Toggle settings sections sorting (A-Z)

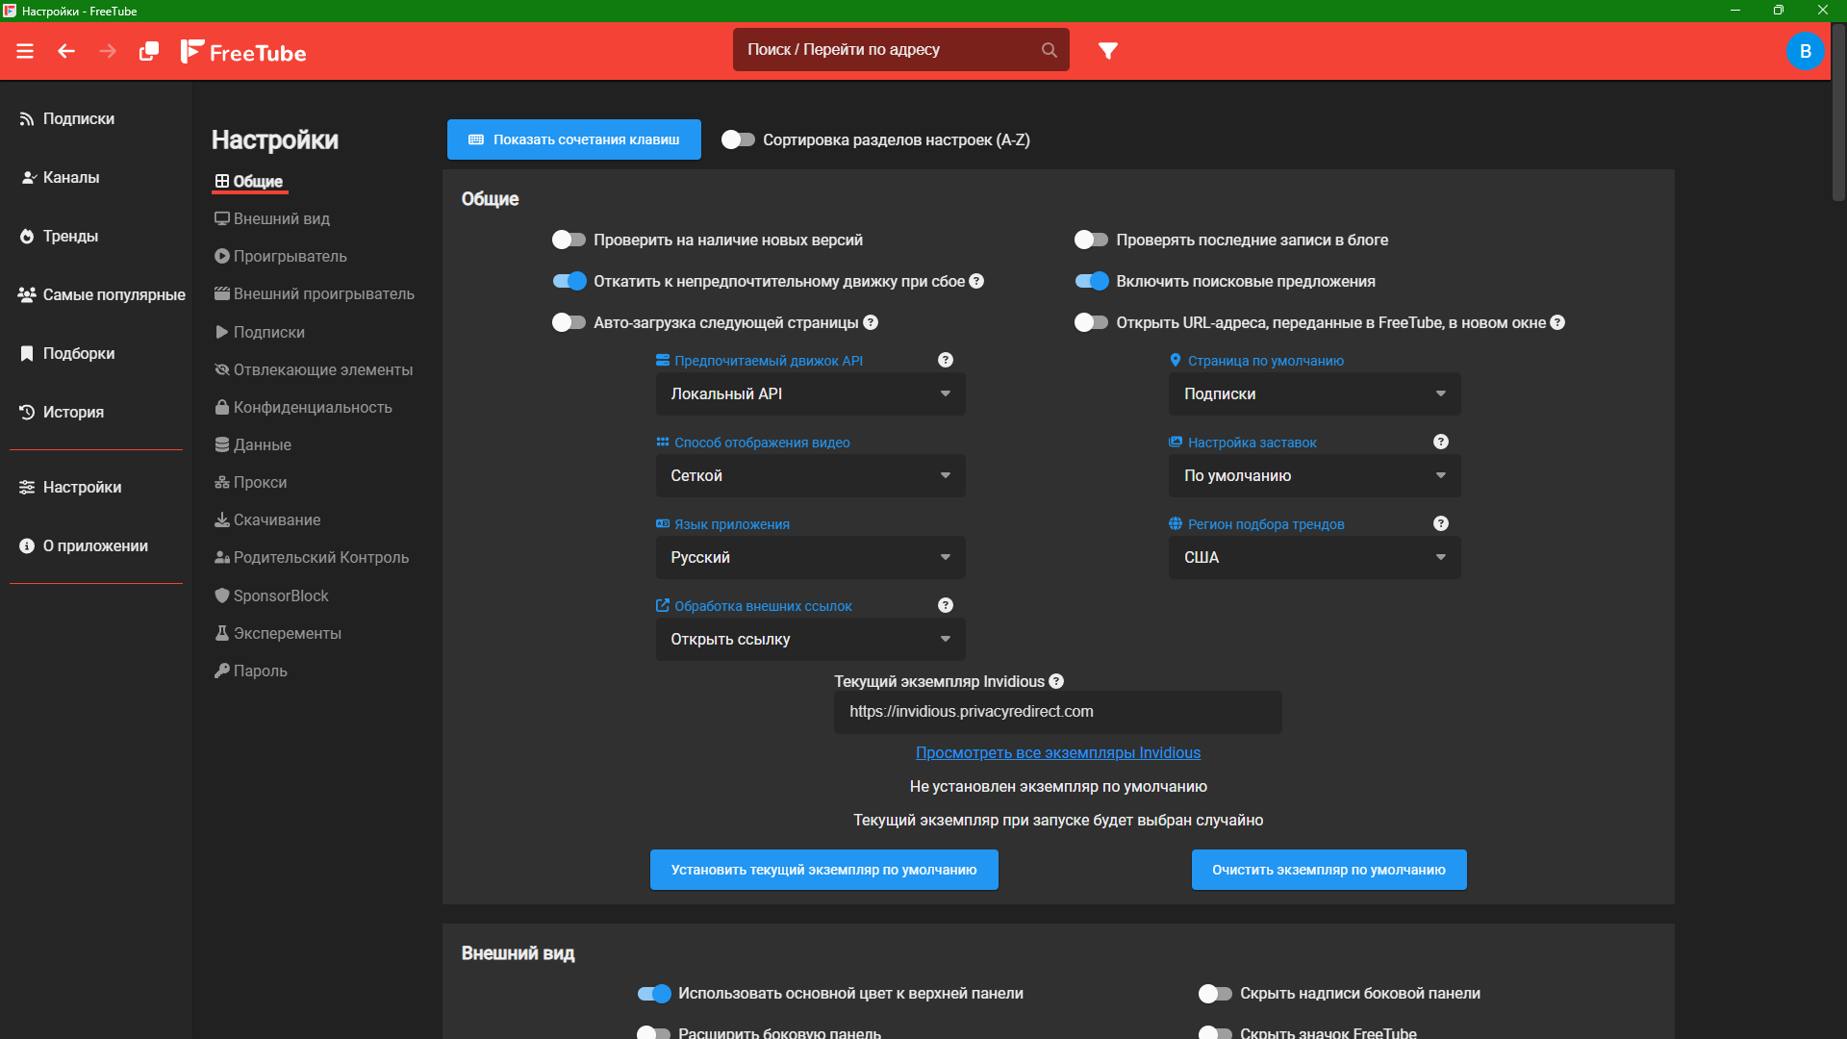(x=738, y=139)
